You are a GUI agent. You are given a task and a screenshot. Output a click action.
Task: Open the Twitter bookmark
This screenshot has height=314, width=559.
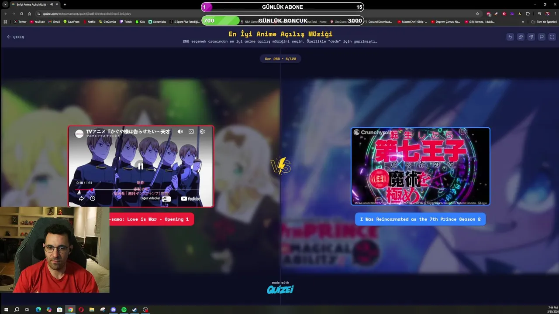20,22
